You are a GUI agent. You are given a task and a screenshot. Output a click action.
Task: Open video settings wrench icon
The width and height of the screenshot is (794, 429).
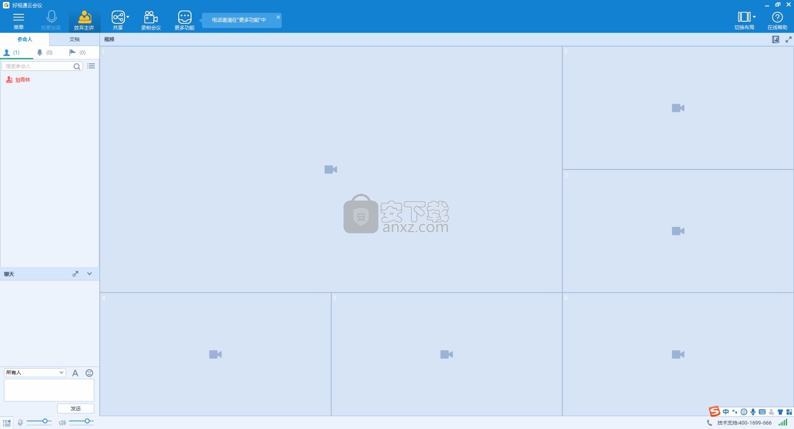[x=776, y=40]
